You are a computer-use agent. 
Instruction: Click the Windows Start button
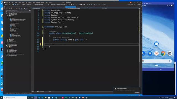pos(2,98)
